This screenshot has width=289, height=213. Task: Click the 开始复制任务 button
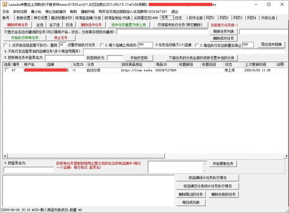tap(223, 164)
